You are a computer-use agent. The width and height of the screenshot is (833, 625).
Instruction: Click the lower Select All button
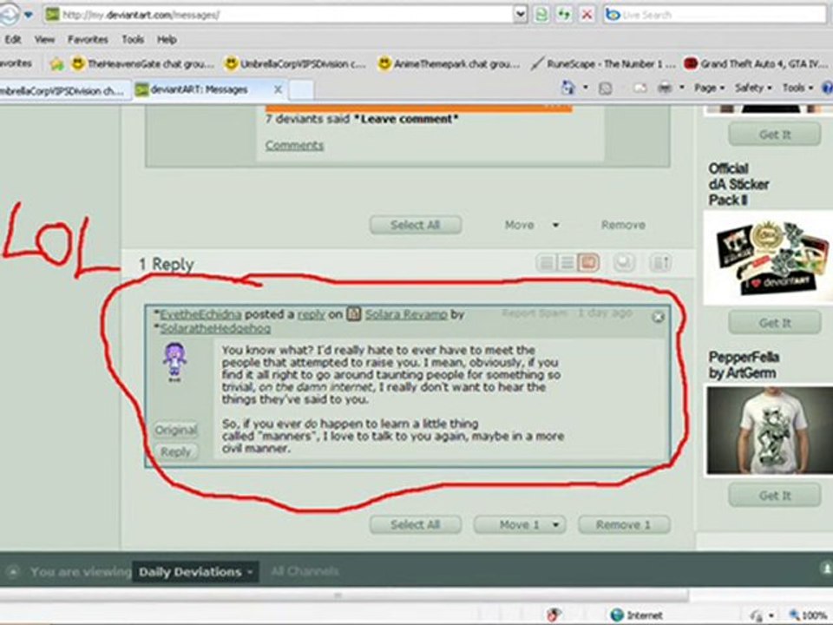point(416,525)
